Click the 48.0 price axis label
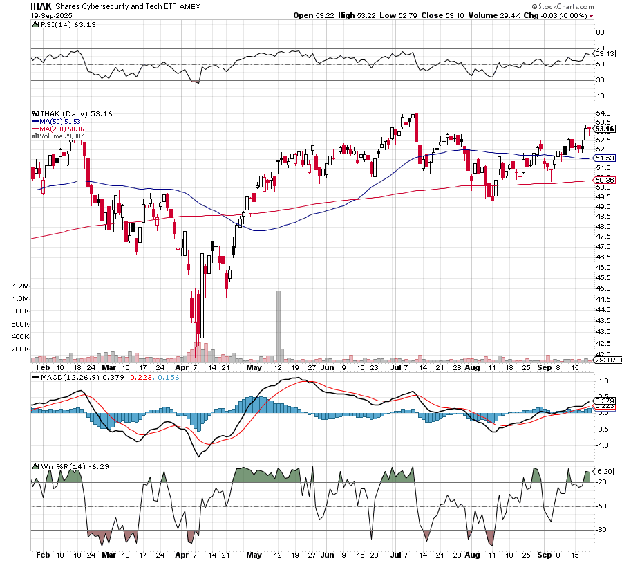Viewport: 622px width, 561px height. point(603,227)
